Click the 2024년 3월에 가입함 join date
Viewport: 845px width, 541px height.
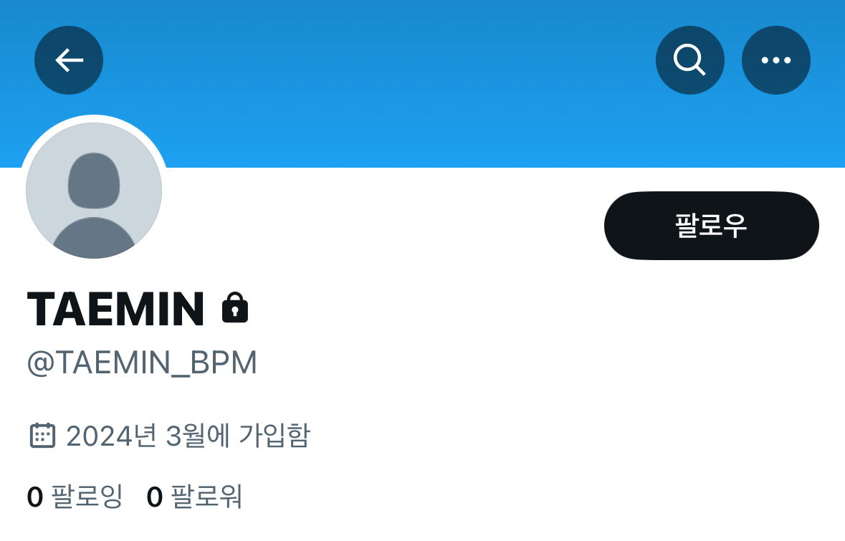pos(188,436)
